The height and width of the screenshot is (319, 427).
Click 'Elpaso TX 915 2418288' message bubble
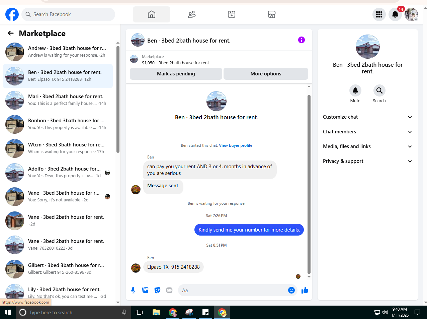pos(173,267)
